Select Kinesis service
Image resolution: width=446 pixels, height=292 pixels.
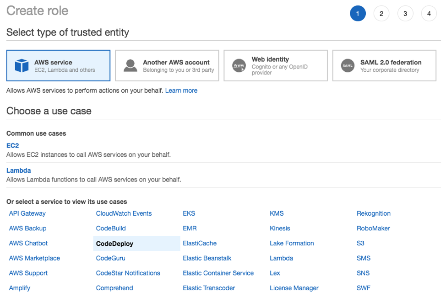[x=280, y=228]
